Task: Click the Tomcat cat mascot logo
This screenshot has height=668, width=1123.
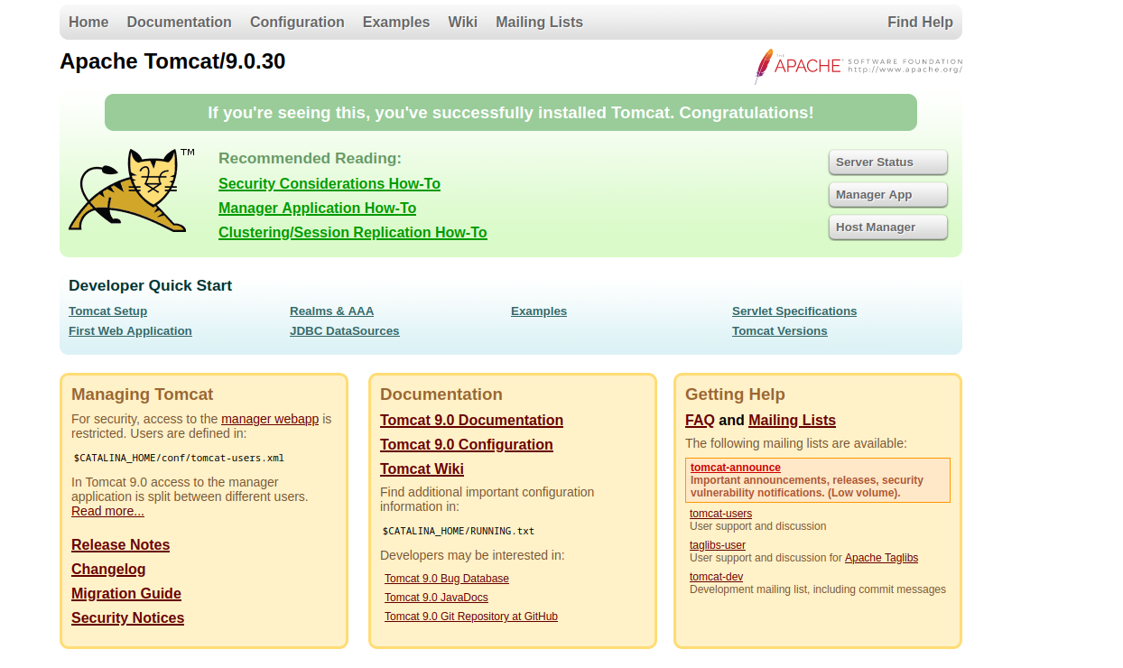Action: point(127,190)
